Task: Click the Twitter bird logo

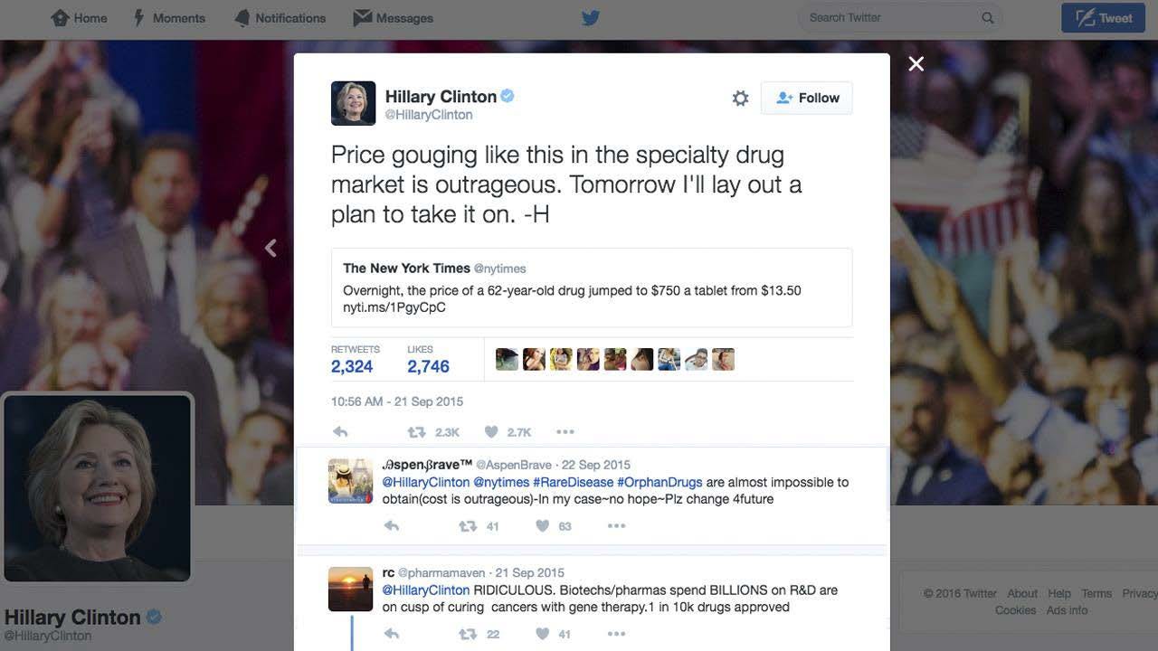Action: point(591,17)
